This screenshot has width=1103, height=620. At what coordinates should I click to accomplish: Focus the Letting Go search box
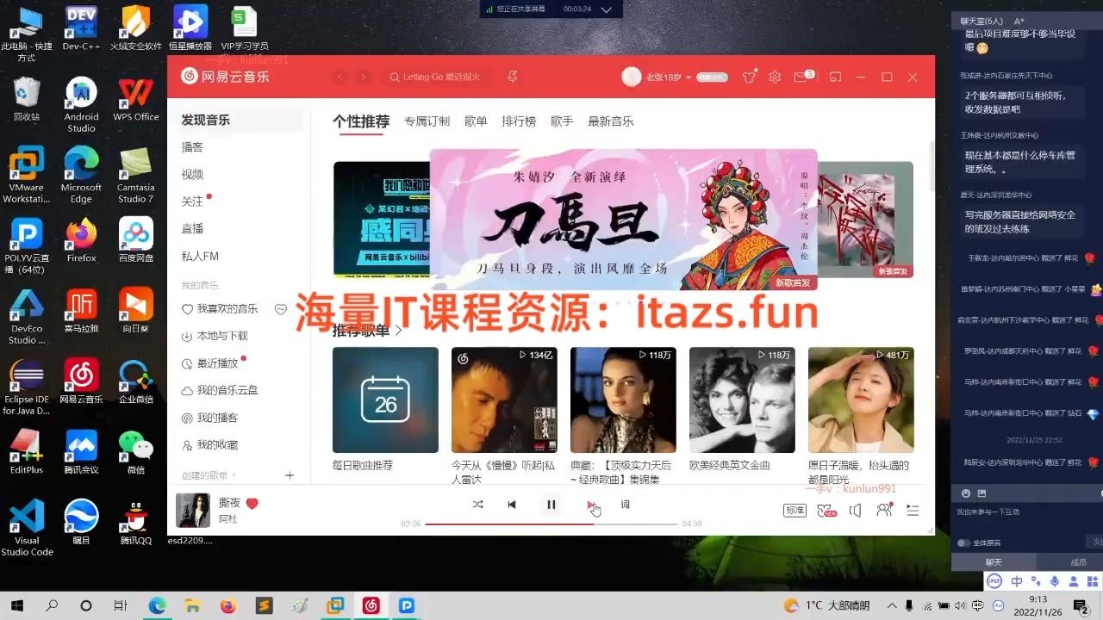440,77
